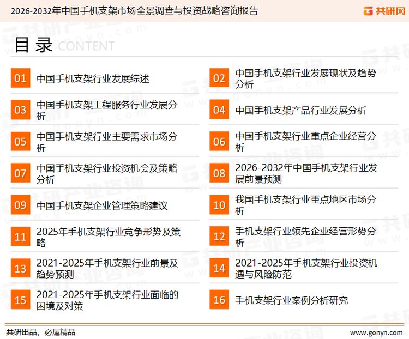
Task: Open chapter 我国手机支架行业重点地区市场分析
Action: click(306, 205)
